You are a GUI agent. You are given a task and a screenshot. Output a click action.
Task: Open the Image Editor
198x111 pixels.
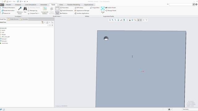95,8
